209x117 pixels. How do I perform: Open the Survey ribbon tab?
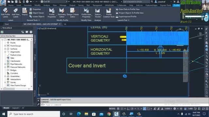point(81,5)
